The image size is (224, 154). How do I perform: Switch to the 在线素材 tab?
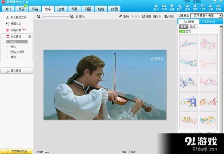click(189, 22)
